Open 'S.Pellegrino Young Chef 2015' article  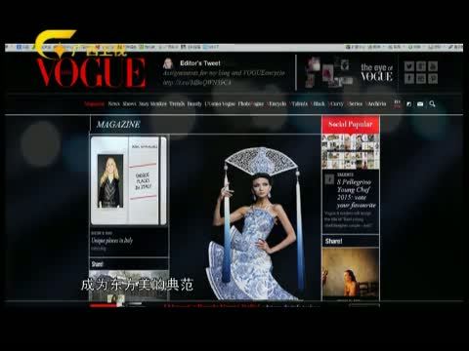(356, 193)
